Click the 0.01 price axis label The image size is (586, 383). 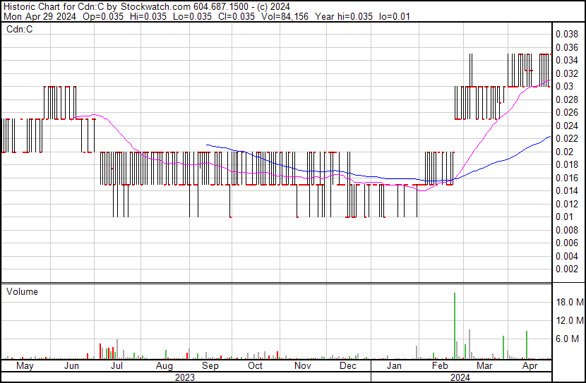pos(565,217)
